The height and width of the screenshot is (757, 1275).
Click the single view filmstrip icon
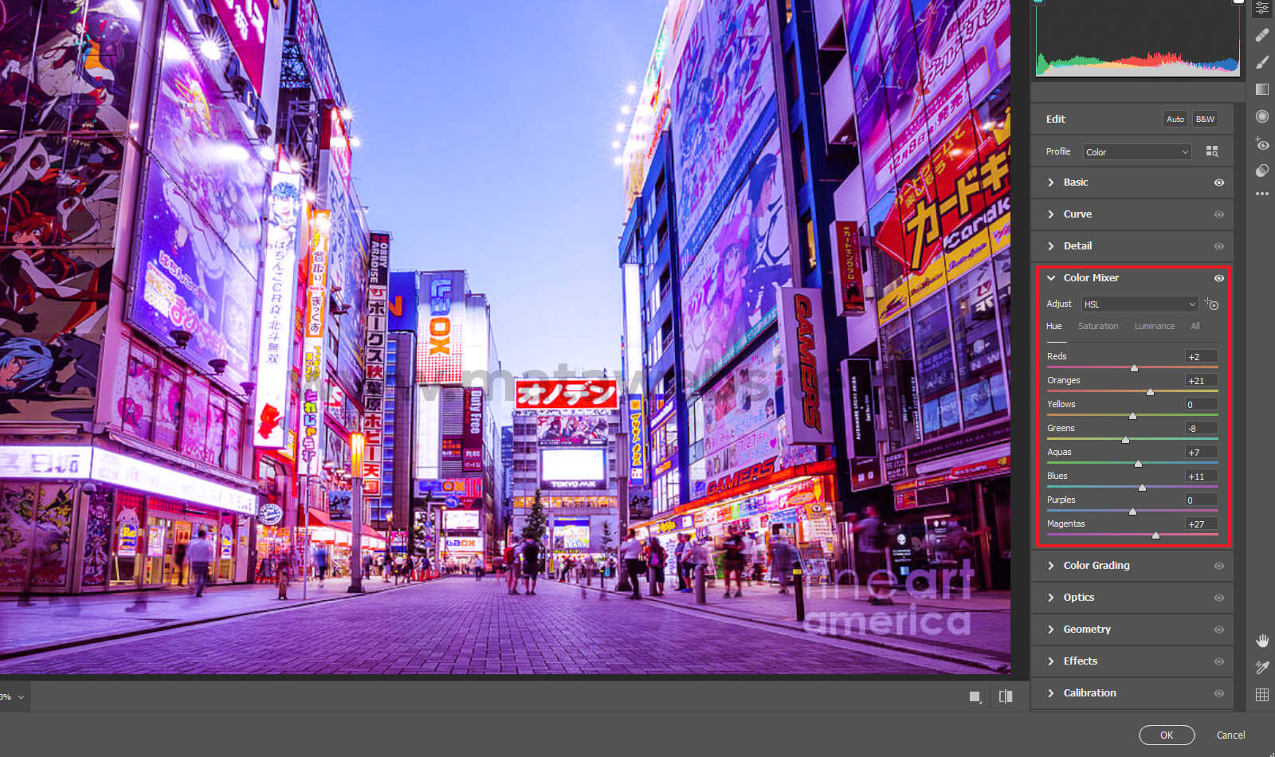pos(975,696)
